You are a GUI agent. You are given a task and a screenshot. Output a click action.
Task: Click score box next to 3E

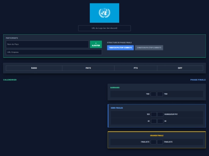(160, 121)
